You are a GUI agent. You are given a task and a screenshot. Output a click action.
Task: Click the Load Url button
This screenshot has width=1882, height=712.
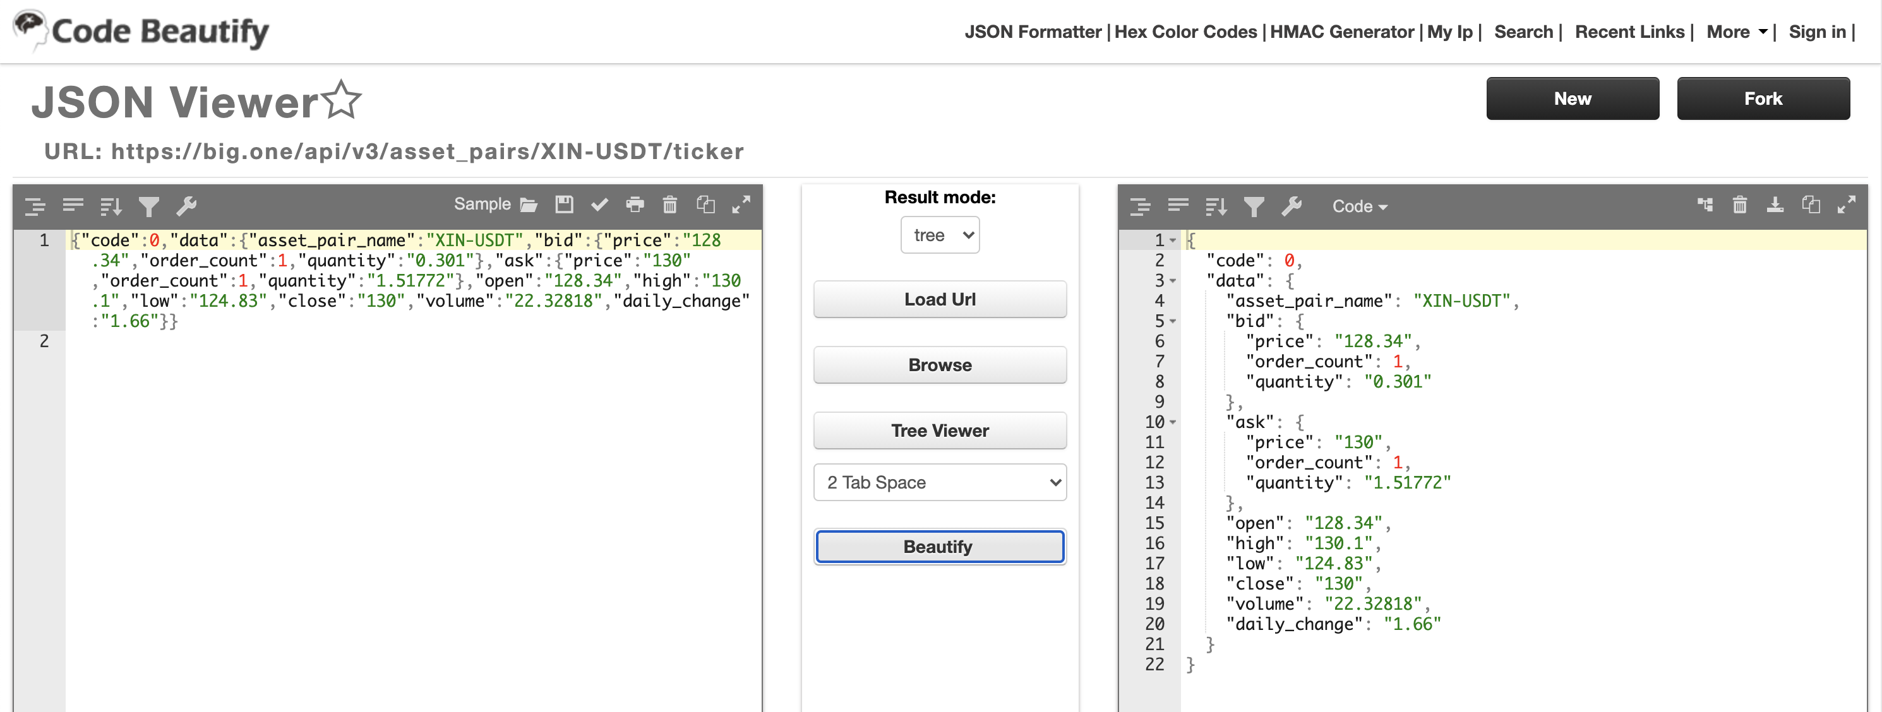(x=940, y=300)
